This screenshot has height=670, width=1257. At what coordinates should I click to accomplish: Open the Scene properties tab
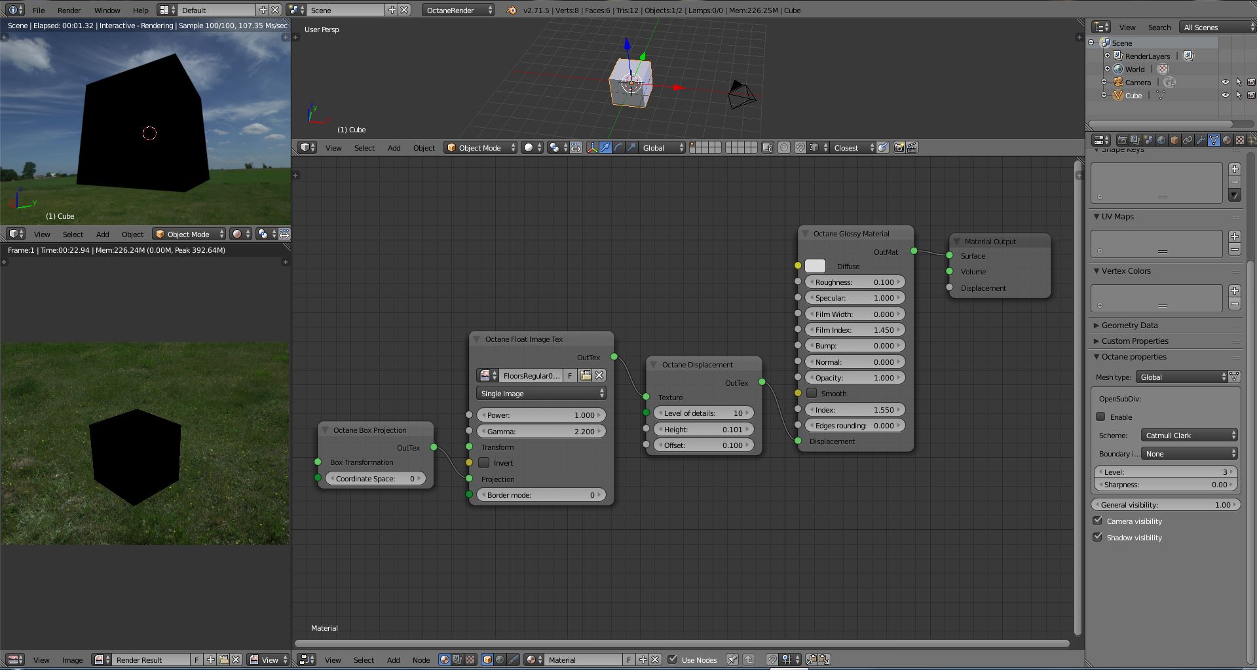click(x=1148, y=140)
